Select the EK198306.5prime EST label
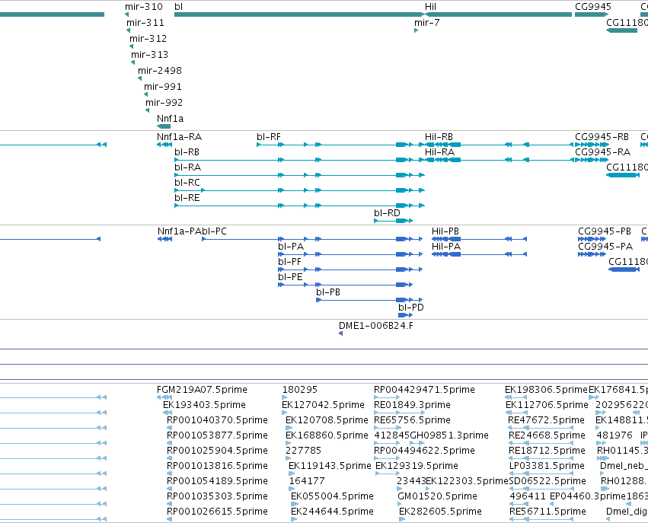 pos(546,390)
